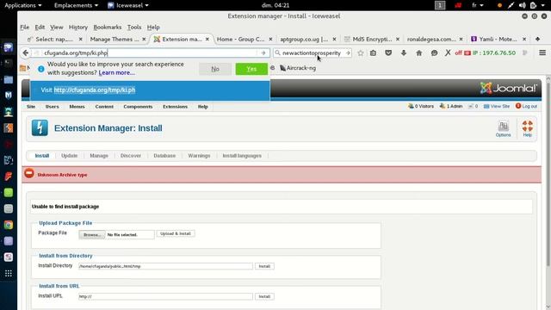The height and width of the screenshot is (310, 551).
Task: Go to browser home page icon
Action: [x=419, y=53]
